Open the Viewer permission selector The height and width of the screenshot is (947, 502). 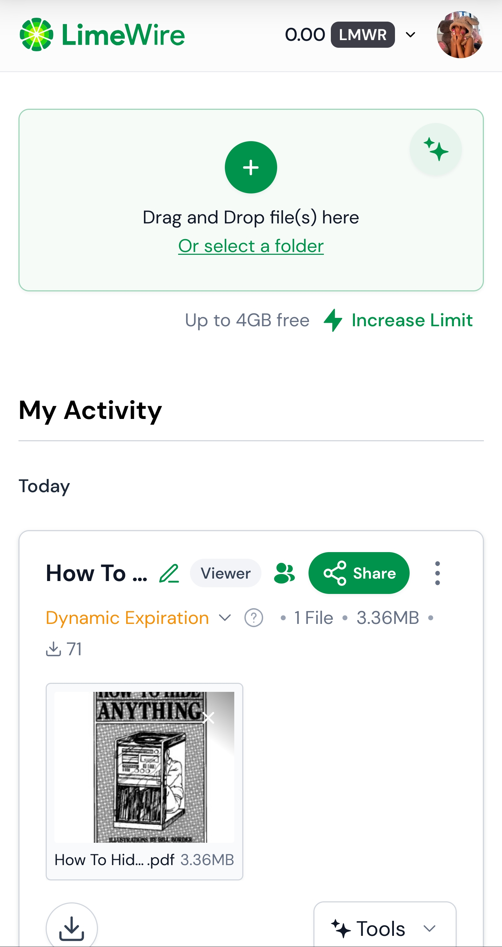click(x=226, y=573)
